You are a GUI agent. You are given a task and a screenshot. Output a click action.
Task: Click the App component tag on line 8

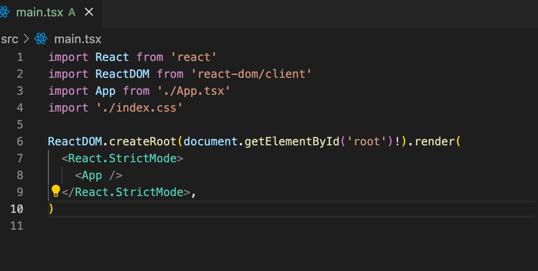pos(92,175)
